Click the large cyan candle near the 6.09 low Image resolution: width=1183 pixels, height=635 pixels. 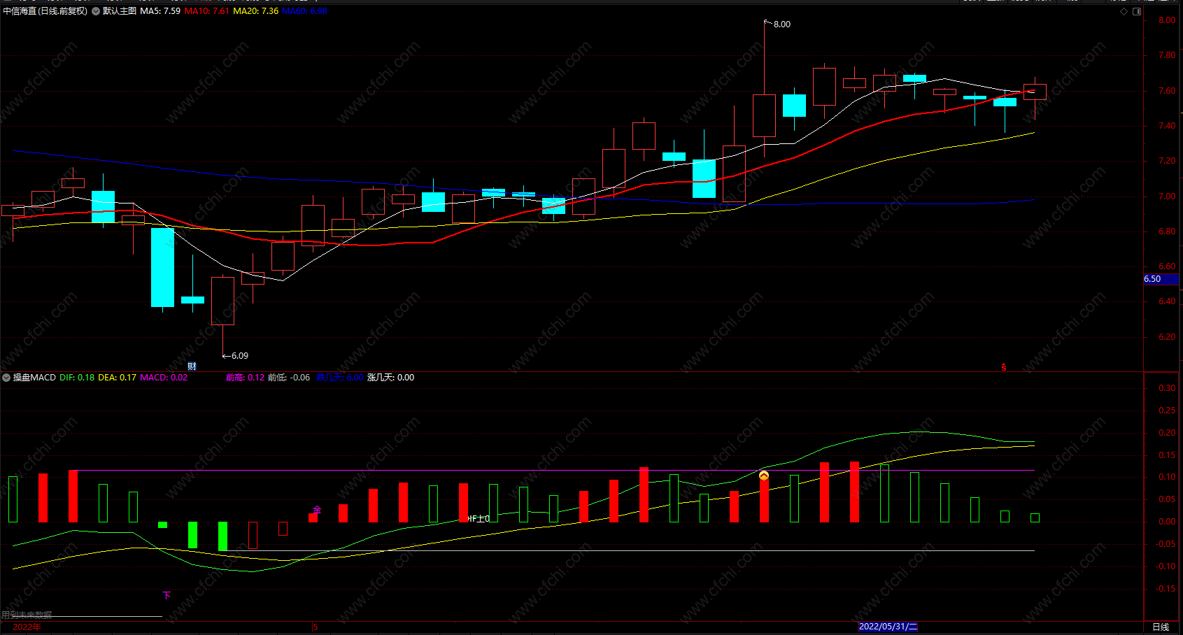pyautogui.click(x=162, y=267)
